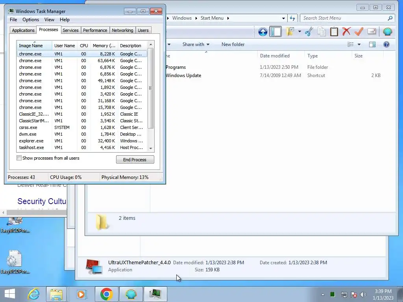Click the Up one level arrow icon
This screenshot has width=403, height=302.
point(263,32)
